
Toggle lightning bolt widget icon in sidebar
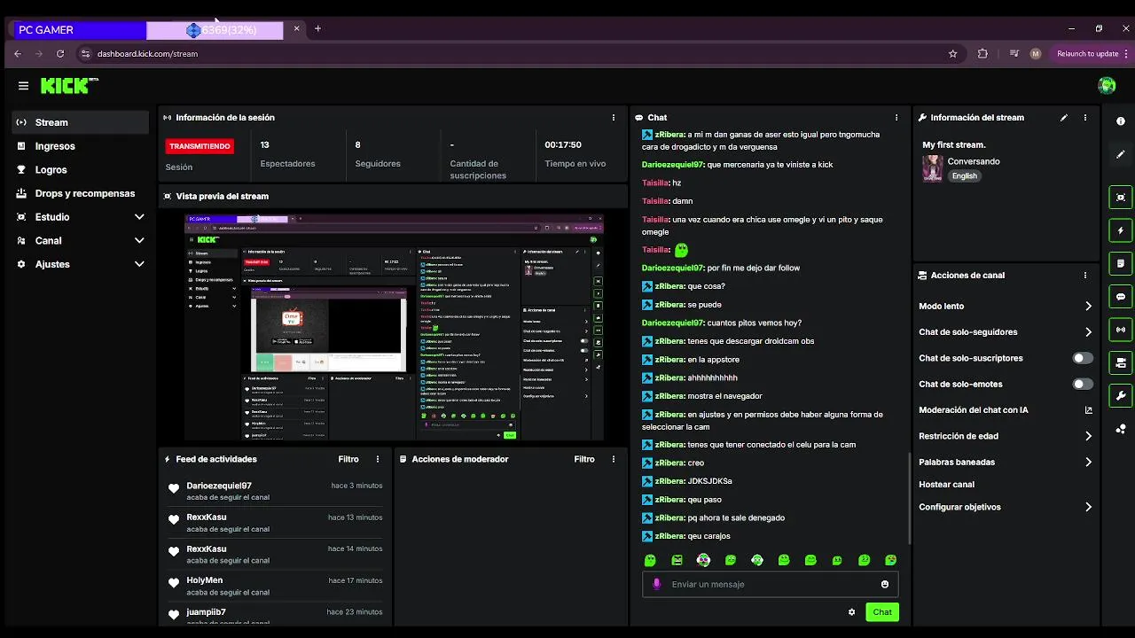(1121, 230)
